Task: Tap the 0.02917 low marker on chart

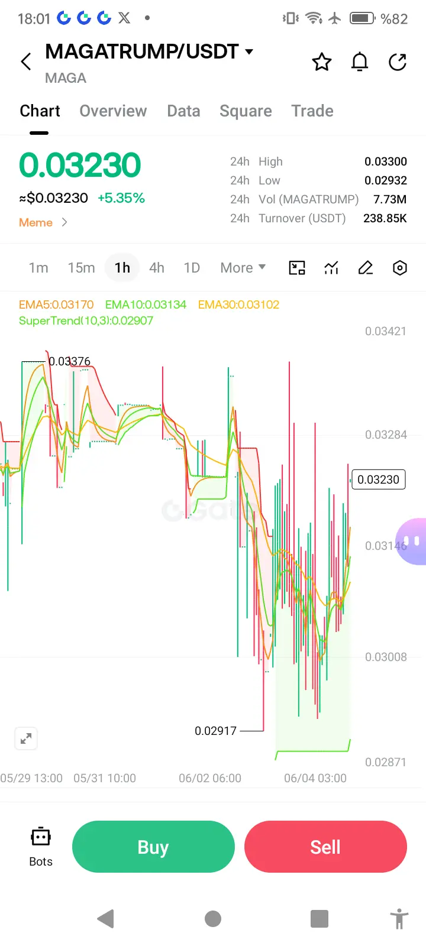Action: pos(215,731)
